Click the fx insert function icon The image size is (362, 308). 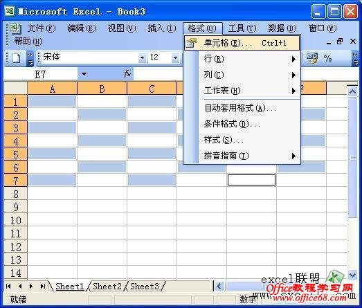point(127,74)
